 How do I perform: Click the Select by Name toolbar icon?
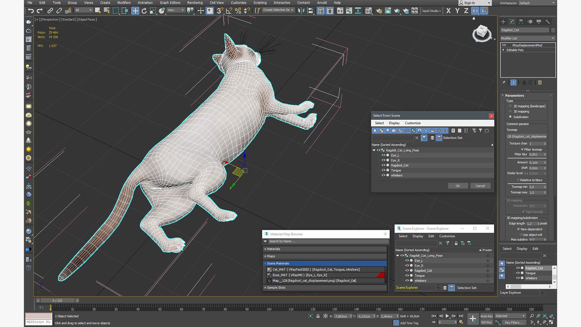(107, 11)
